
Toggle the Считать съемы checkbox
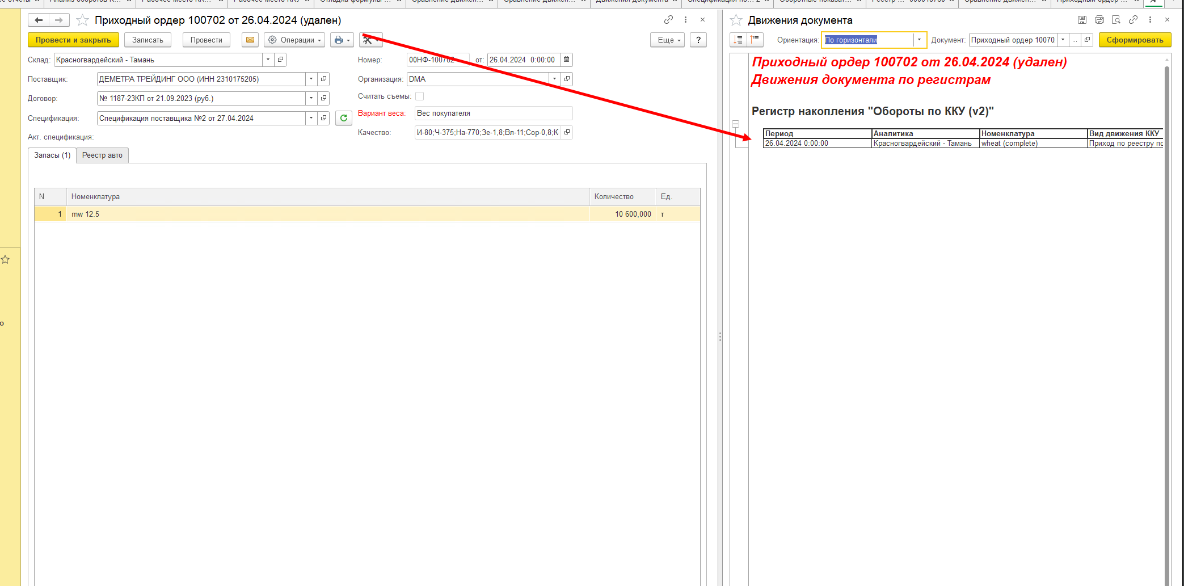coord(420,96)
